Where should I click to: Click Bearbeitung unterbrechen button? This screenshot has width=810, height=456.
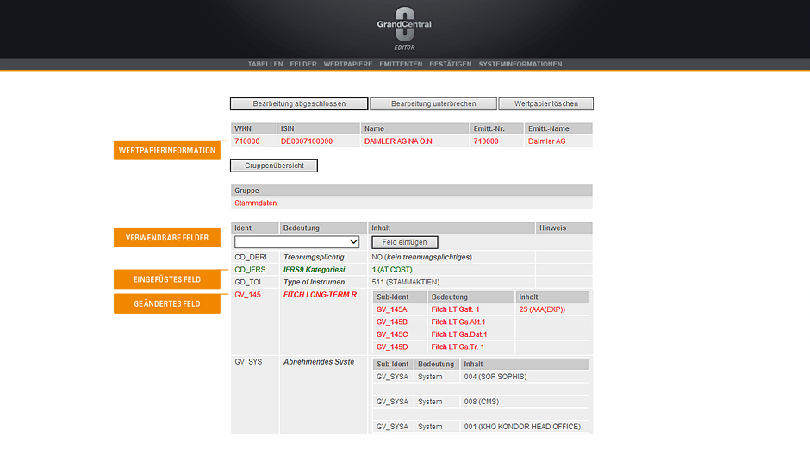433,104
